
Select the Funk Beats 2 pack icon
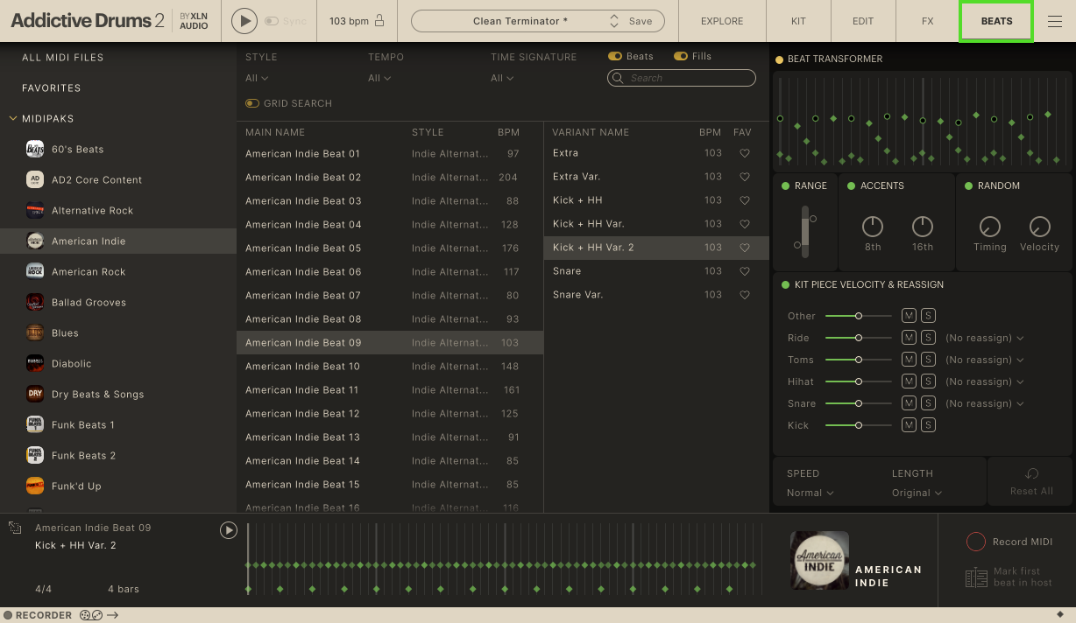[35, 456]
